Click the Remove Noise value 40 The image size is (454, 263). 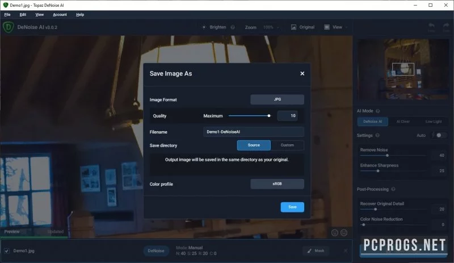(442, 156)
